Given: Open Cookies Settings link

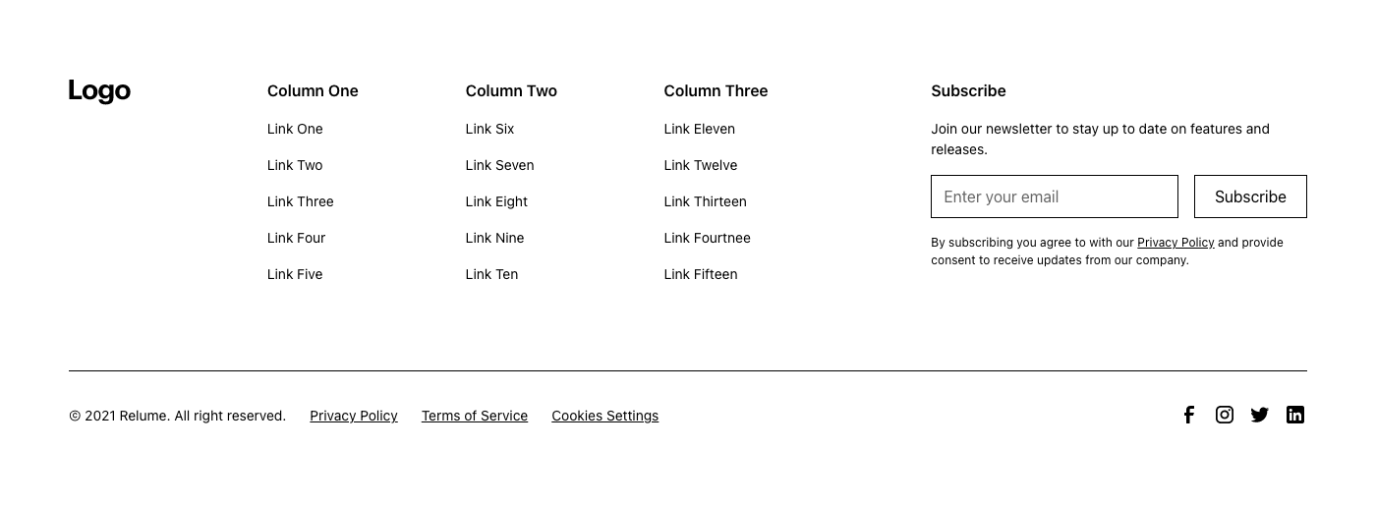Looking at the screenshot, I should point(604,416).
